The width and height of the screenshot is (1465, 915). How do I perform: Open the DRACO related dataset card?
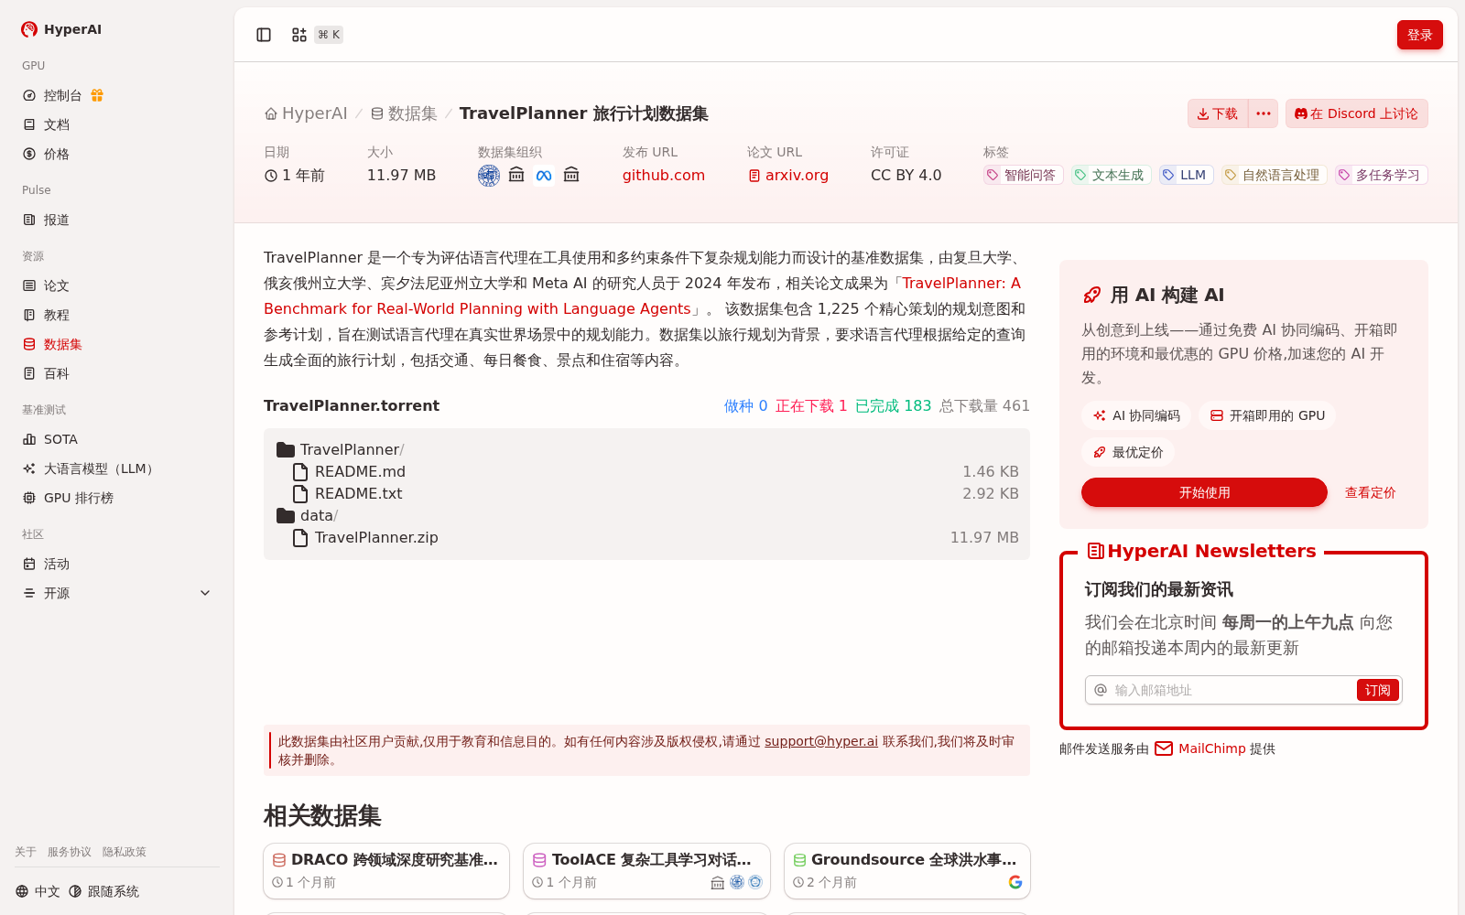[386, 871]
